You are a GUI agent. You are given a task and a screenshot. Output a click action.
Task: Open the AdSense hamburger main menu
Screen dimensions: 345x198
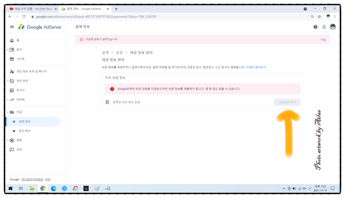[12, 27]
